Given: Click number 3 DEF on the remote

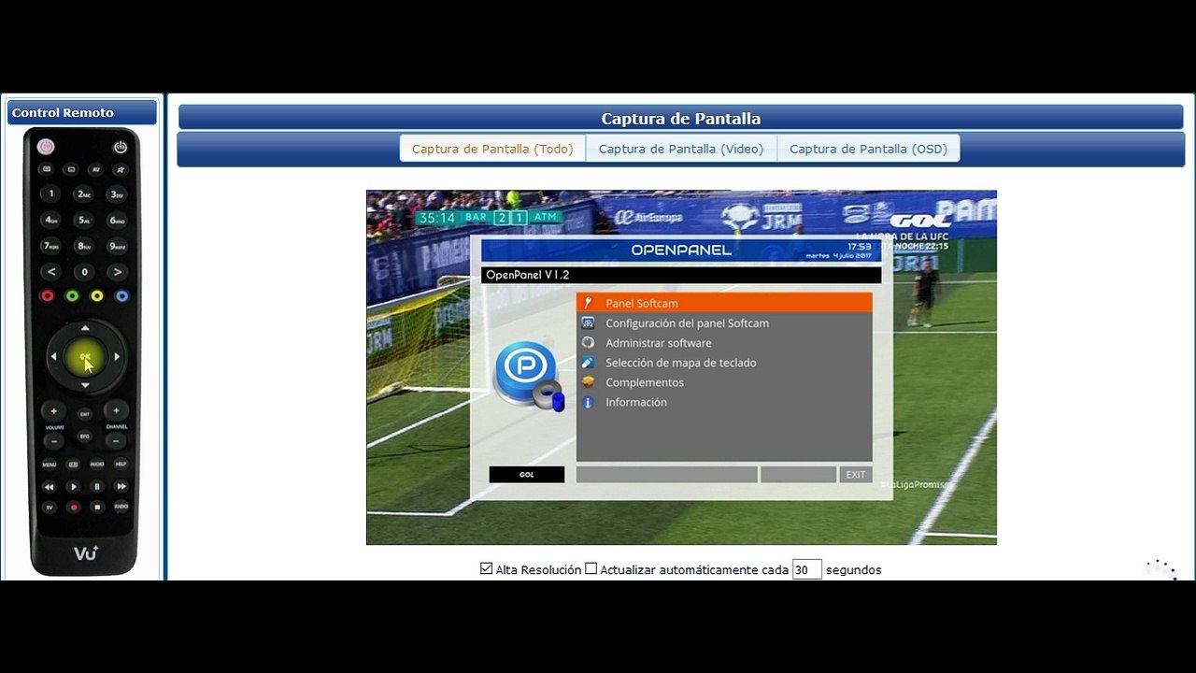Looking at the screenshot, I should (117, 194).
